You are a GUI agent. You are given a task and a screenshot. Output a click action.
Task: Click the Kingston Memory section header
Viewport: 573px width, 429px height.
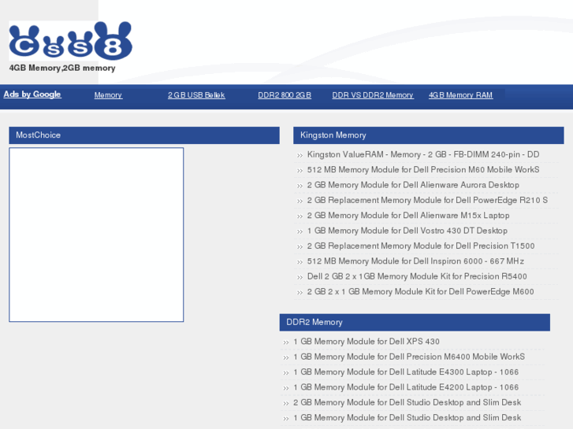coord(428,135)
